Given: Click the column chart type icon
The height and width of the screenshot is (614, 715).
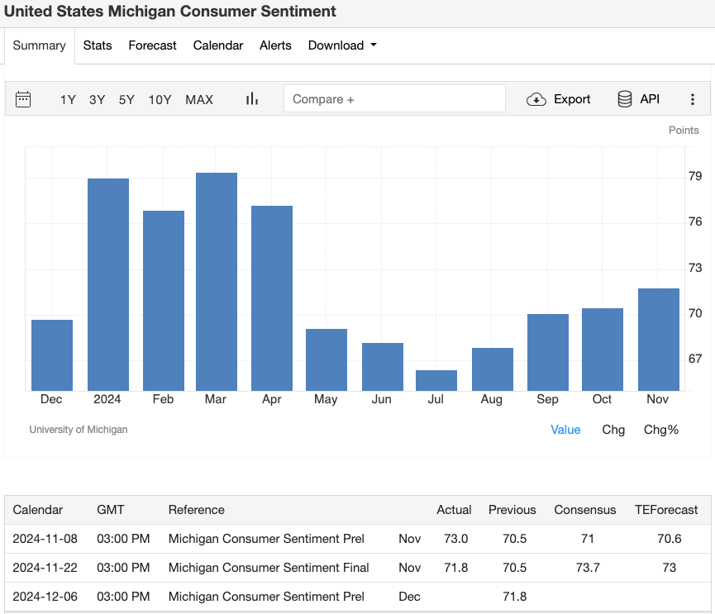Looking at the screenshot, I should point(251,98).
